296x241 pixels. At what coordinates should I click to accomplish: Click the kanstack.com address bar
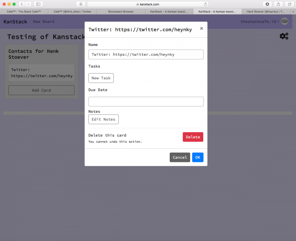pos(148,4)
